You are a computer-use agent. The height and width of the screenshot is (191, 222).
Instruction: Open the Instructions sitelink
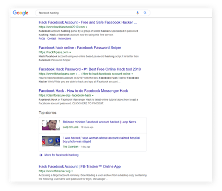click(65, 39)
